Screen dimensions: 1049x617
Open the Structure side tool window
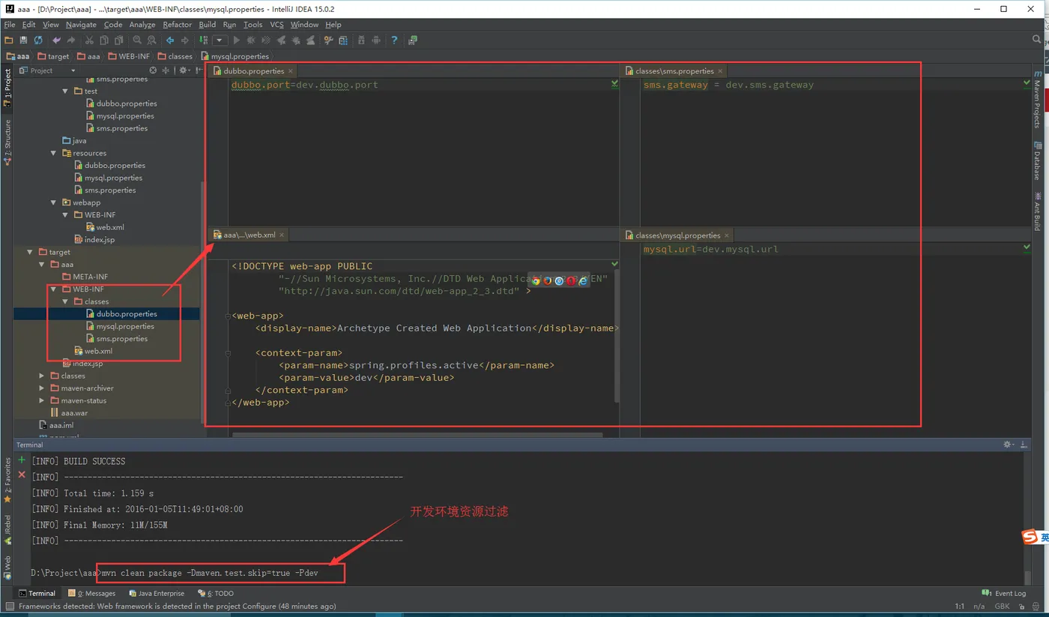click(x=7, y=142)
